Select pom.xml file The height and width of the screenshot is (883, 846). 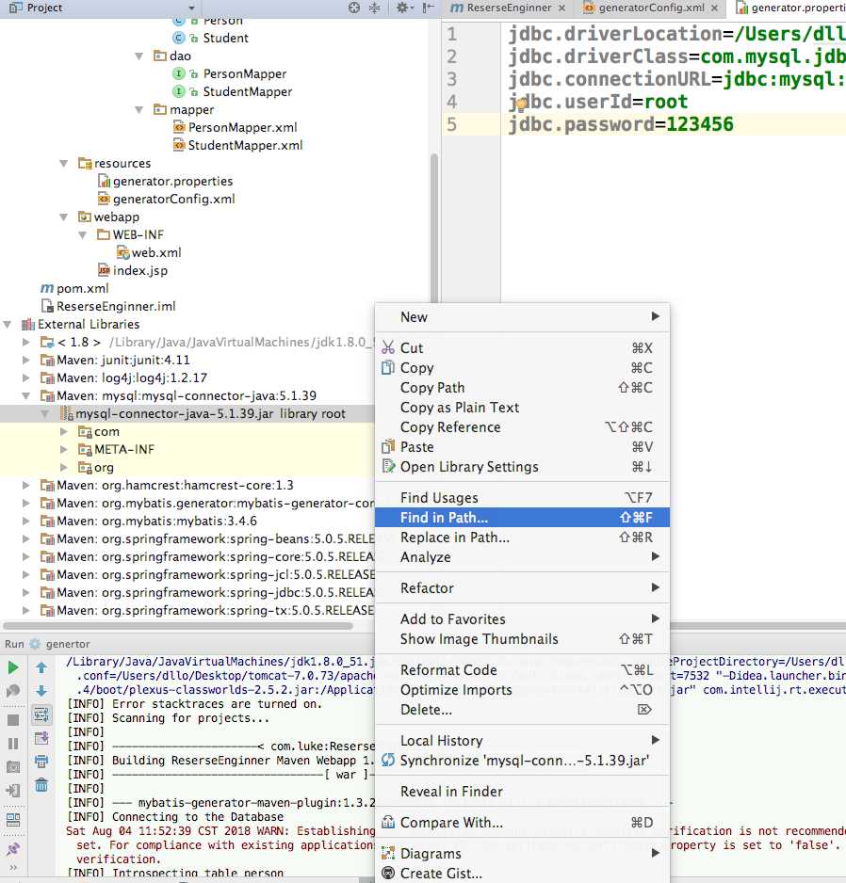click(x=82, y=288)
